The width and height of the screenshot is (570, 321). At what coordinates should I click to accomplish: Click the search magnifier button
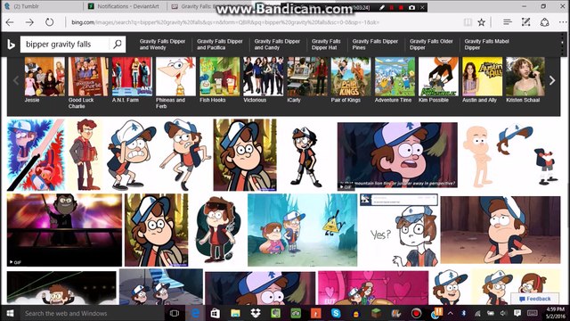pyautogui.click(x=117, y=45)
